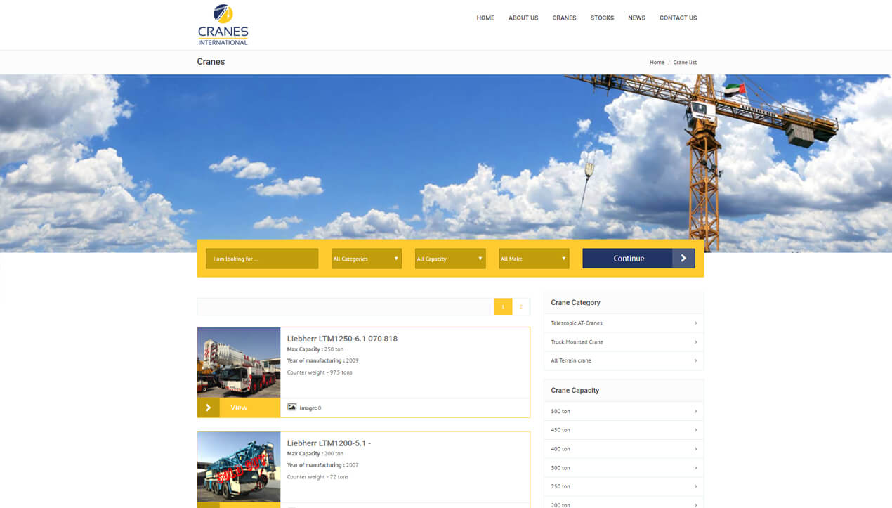Select CRANES in the top navigation

pos(564,18)
